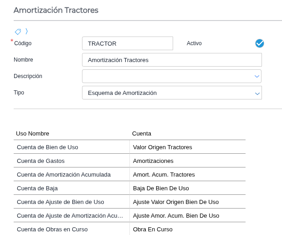The image size is (282, 235).
Task: Expand the Tipo dropdown arrow
Action: 257,93
